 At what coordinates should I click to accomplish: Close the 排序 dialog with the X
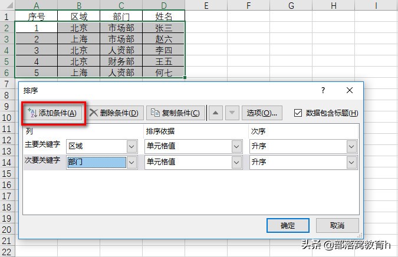(x=350, y=90)
